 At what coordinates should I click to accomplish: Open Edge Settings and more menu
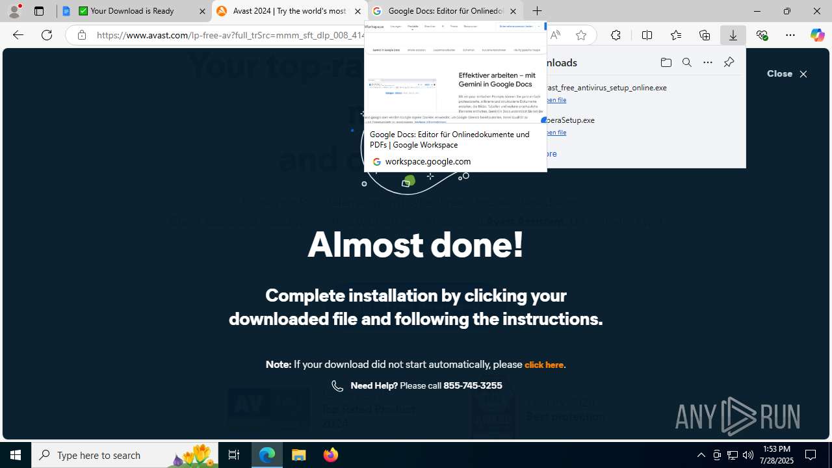[x=790, y=35]
